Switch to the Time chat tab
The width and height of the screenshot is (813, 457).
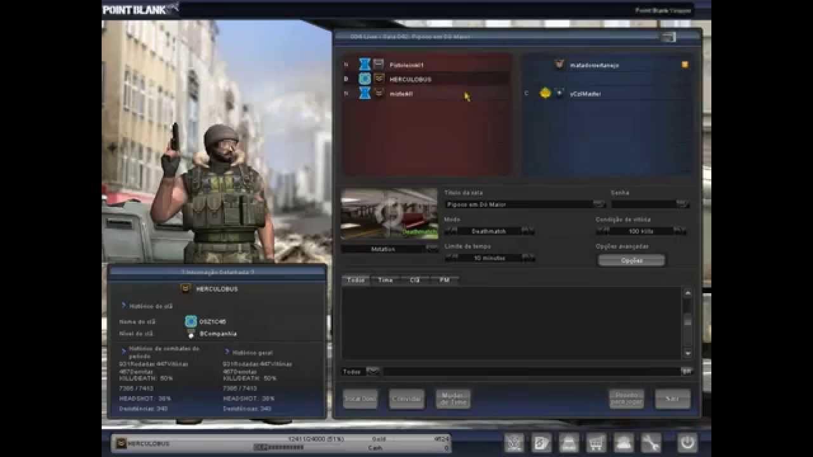(x=385, y=280)
